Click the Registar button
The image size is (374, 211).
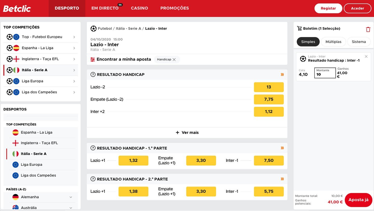tap(328, 8)
